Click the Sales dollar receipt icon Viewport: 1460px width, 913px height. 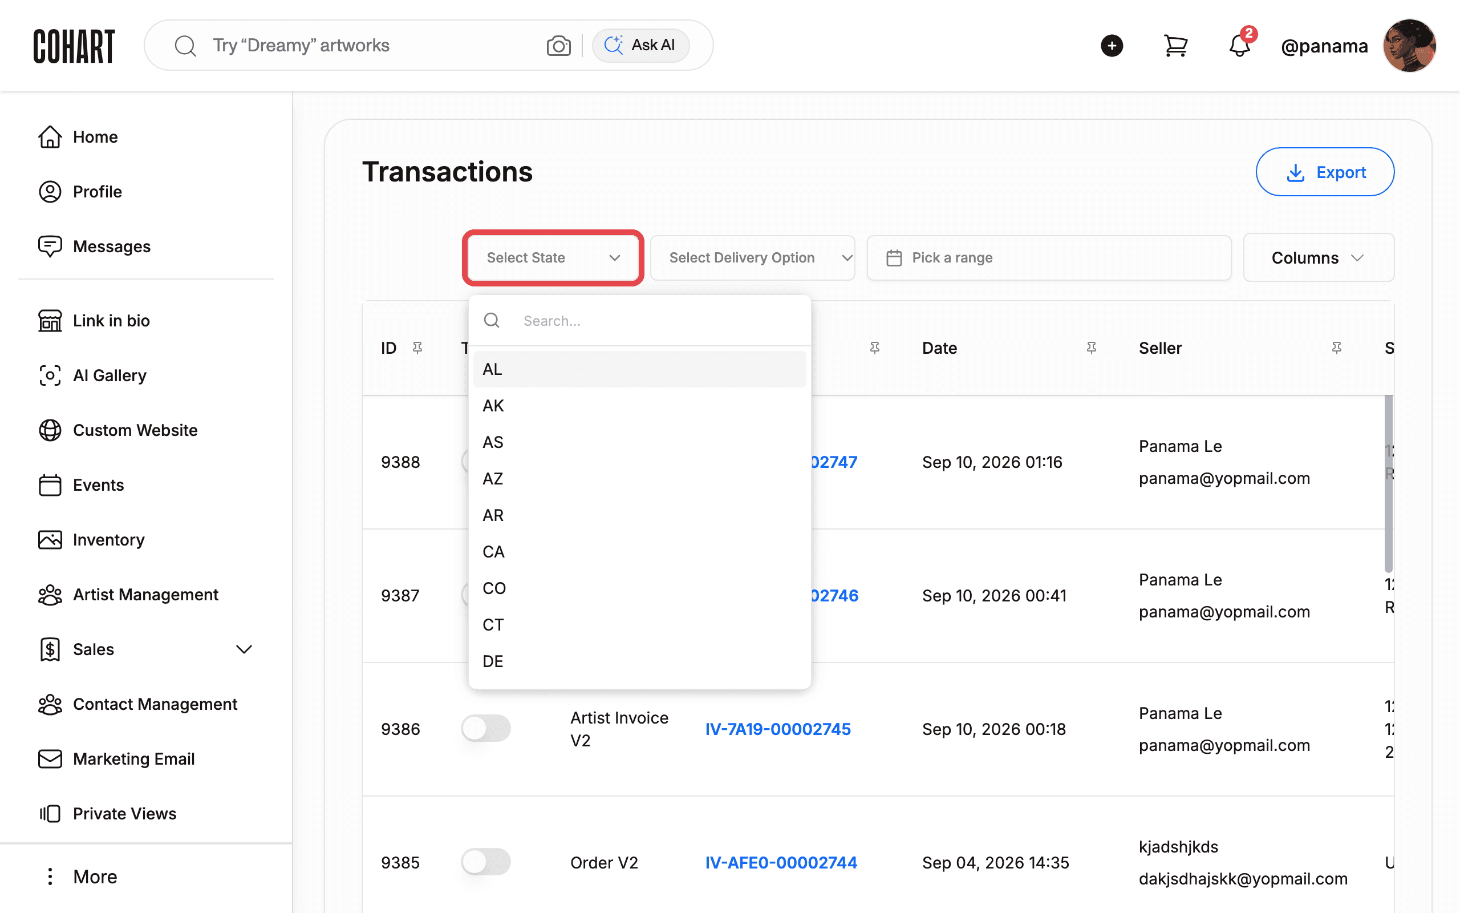click(50, 650)
